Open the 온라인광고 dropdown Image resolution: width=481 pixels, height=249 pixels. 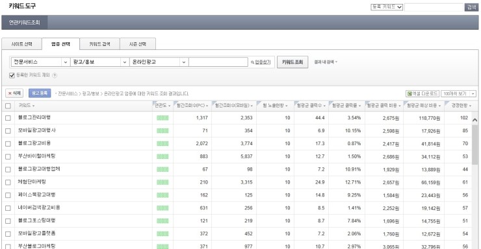[x=159, y=62]
